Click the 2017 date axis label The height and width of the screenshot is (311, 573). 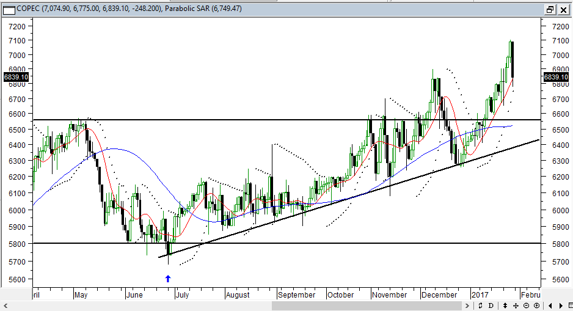pyautogui.click(x=480, y=295)
